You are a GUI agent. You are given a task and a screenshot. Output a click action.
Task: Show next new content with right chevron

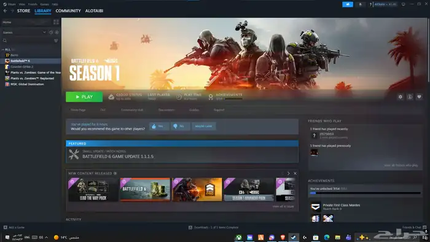pyautogui.click(x=288, y=173)
